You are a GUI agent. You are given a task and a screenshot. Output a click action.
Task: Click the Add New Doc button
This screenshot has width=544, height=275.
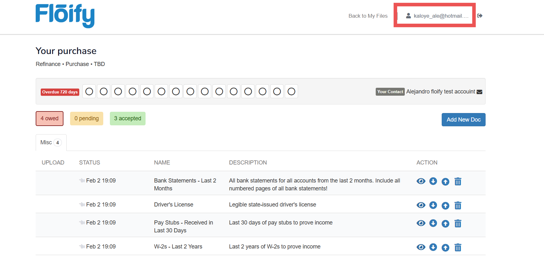point(463,120)
